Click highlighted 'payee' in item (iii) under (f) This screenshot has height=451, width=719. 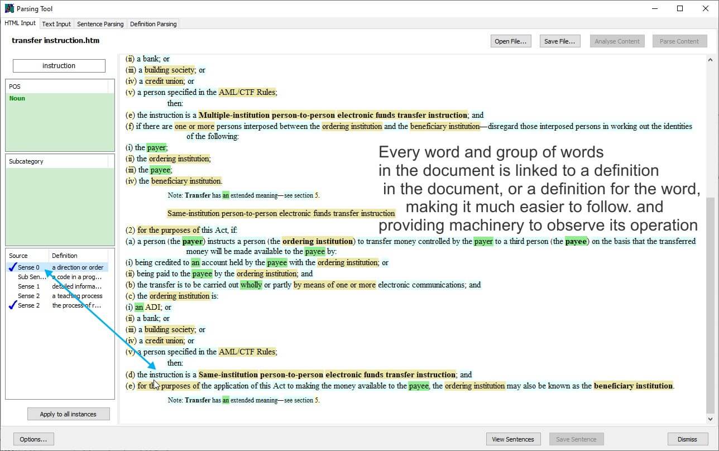161,170
